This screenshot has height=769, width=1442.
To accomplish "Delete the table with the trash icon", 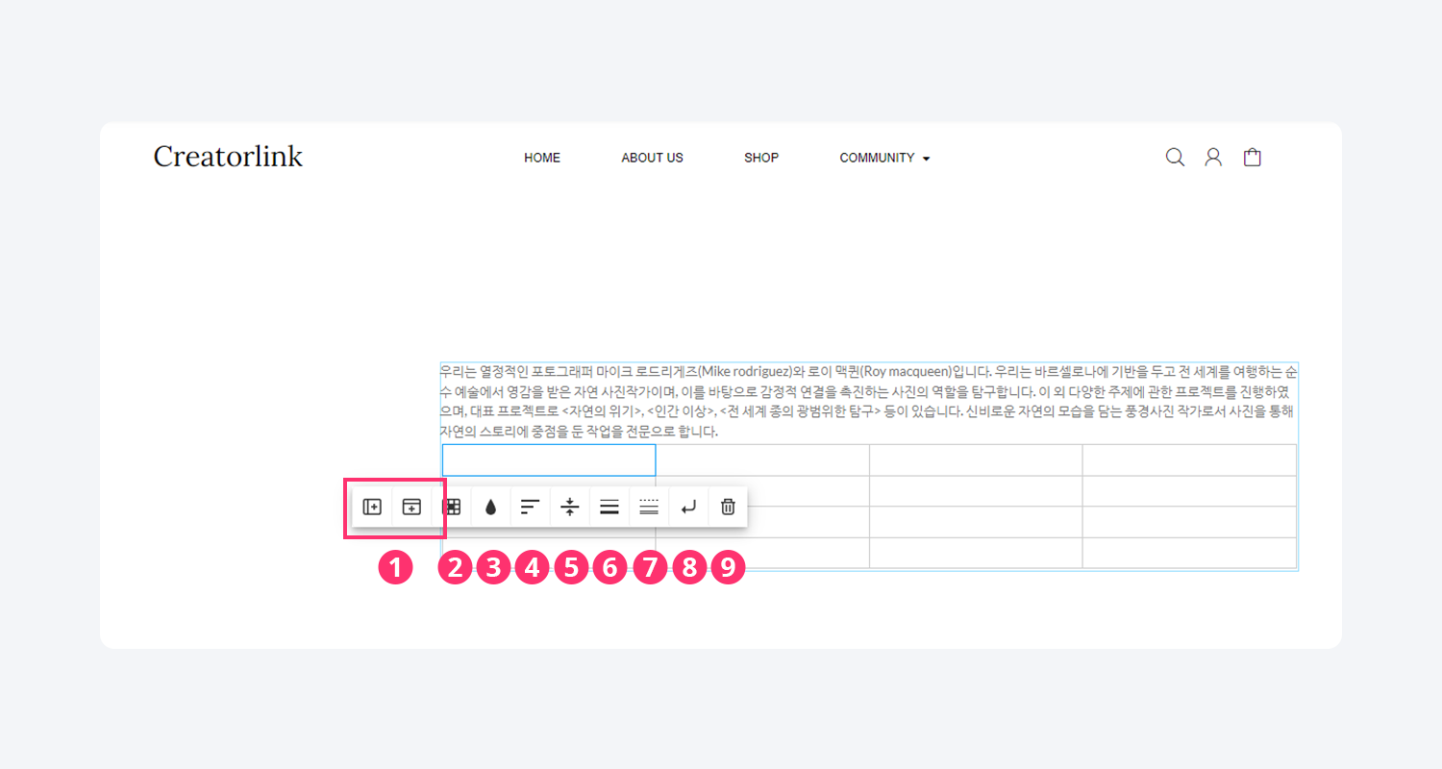I will (728, 507).
